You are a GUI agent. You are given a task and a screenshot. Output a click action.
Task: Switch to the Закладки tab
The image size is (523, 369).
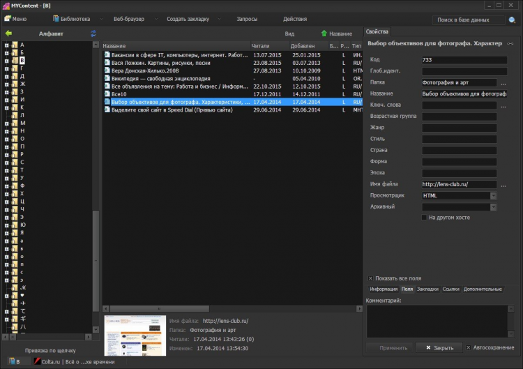click(x=427, y=289)
